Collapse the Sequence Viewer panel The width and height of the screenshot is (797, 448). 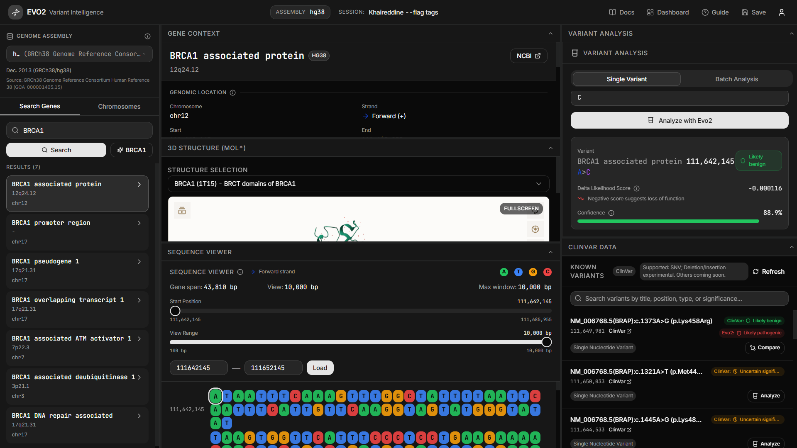tap(550, 252)
